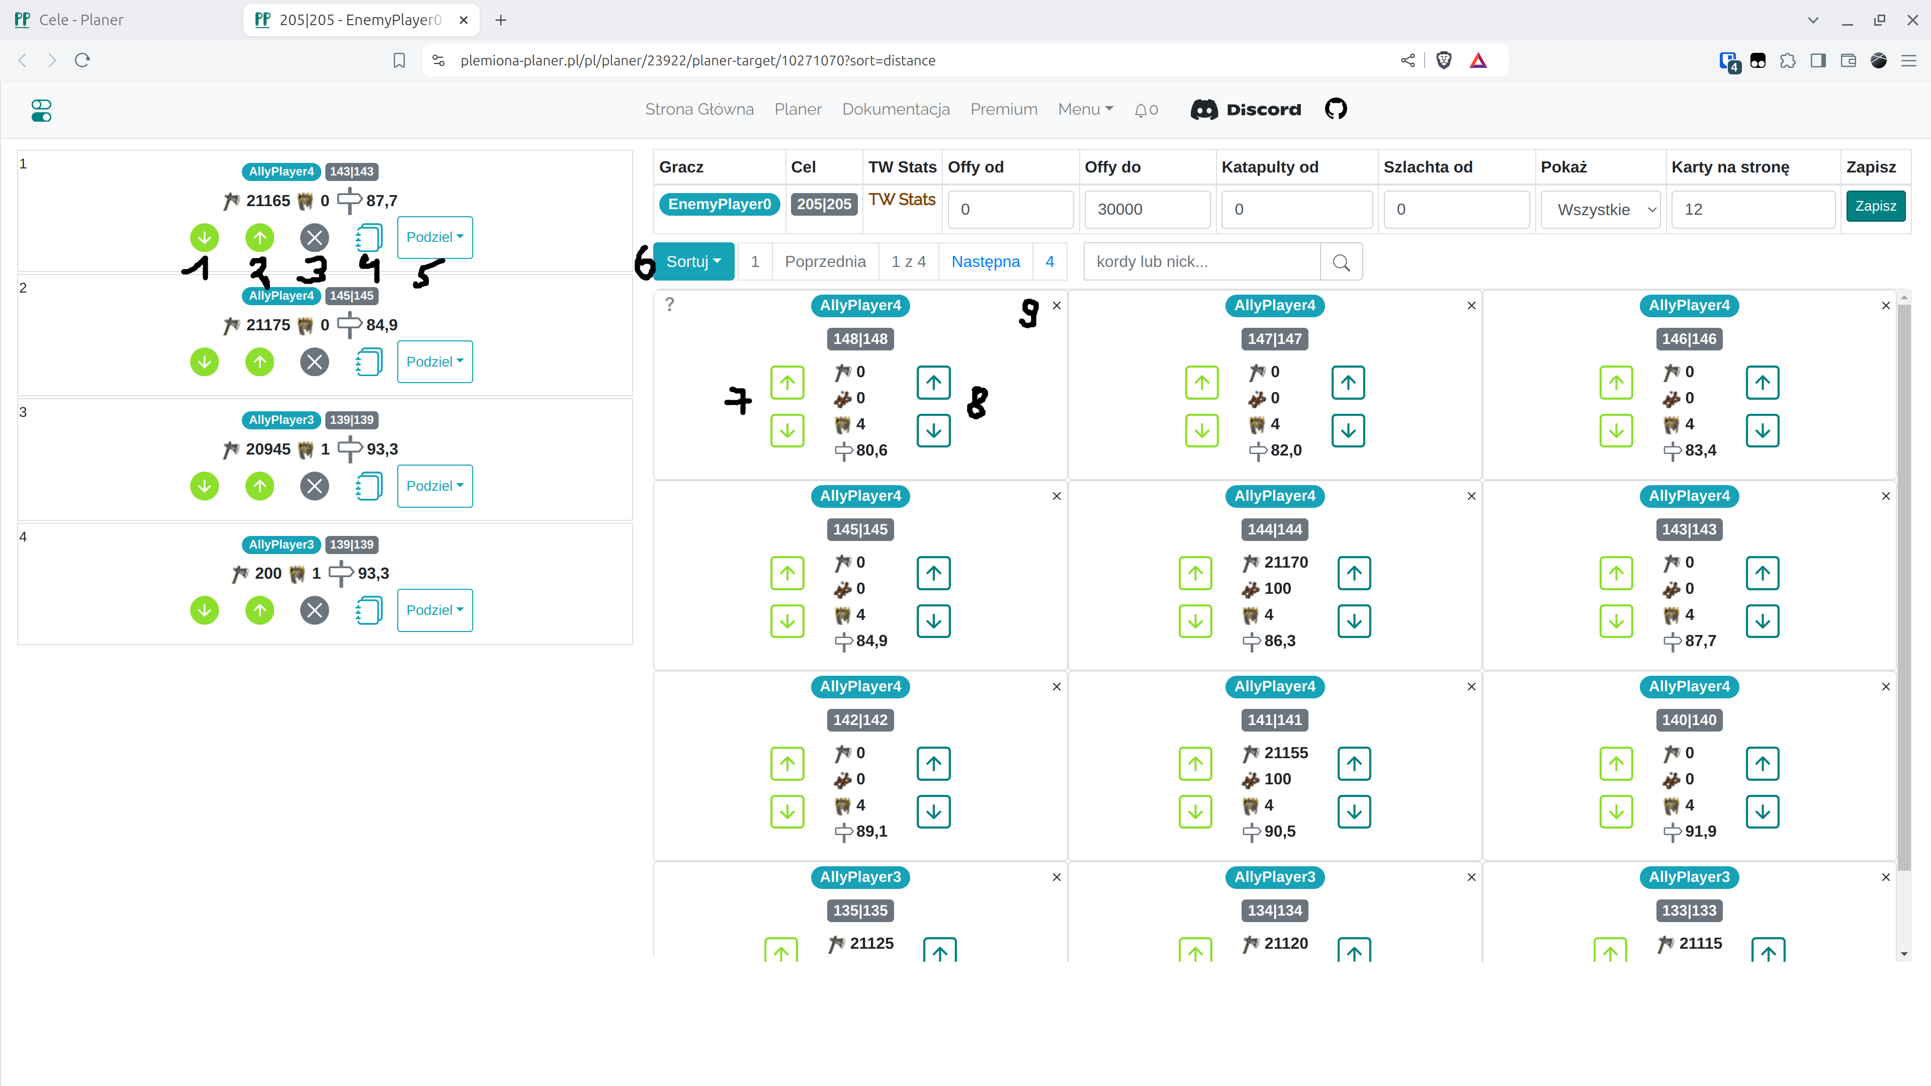This screenshot has height=1086, width=1931.
Task: Go to Następna page
Action: [x=985, y=261]
